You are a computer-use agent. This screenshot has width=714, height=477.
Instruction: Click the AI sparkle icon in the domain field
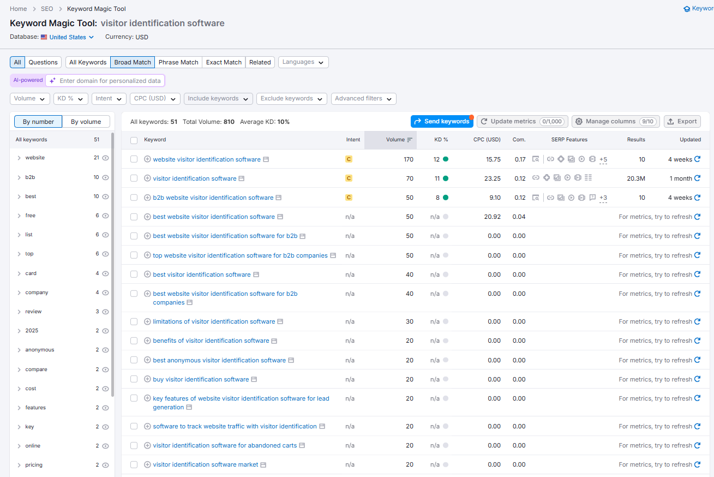click(x=52, y=81)
